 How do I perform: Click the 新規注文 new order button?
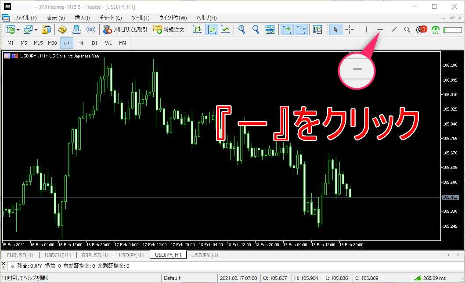169,30
